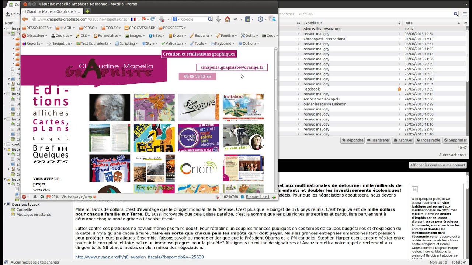Open the RESOURCES bookmarks folder dropdown

click(x=37, y=28)
